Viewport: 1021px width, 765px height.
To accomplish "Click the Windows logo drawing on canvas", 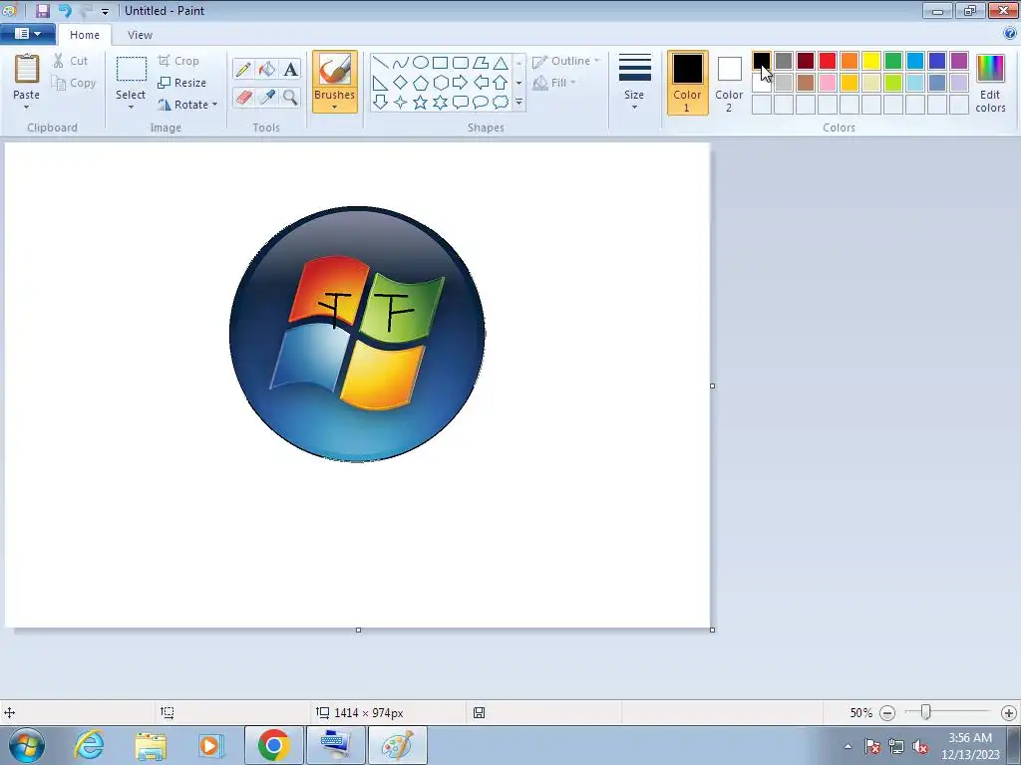I will [x=357, y=335].
